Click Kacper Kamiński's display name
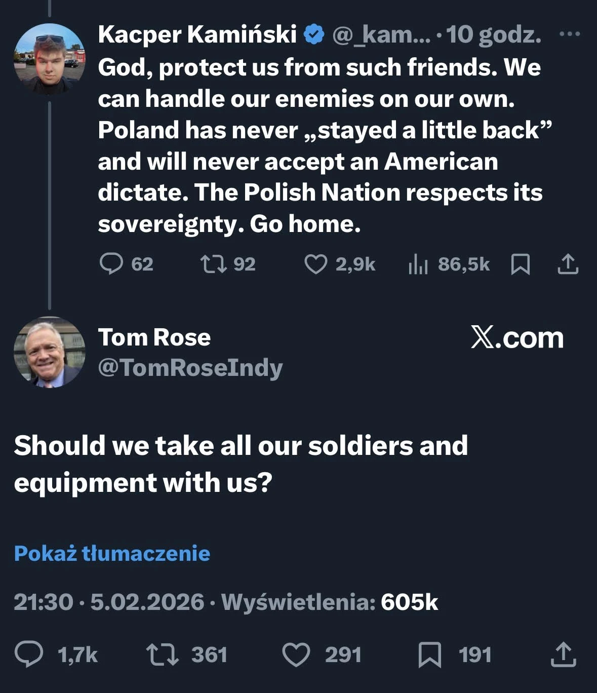The image size is (597, 693). [x=197, y=34]
